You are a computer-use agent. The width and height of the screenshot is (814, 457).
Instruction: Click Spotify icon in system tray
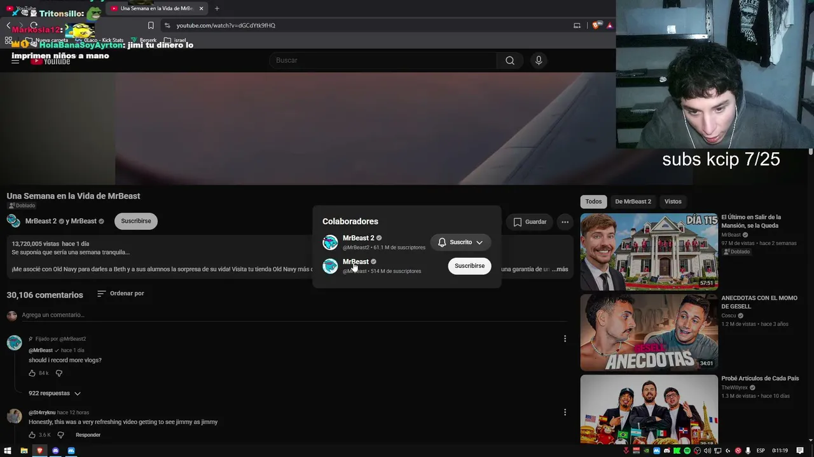point(687,451)
